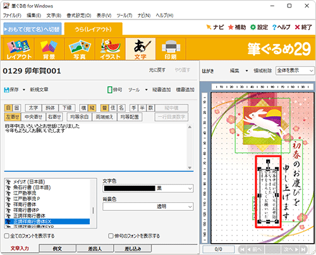
Task: Toggle the 名 button
Action: pos(121,108)
